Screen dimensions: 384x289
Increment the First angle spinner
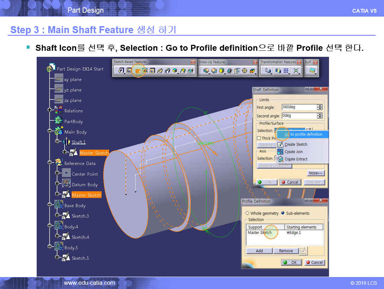coord(320,106)
